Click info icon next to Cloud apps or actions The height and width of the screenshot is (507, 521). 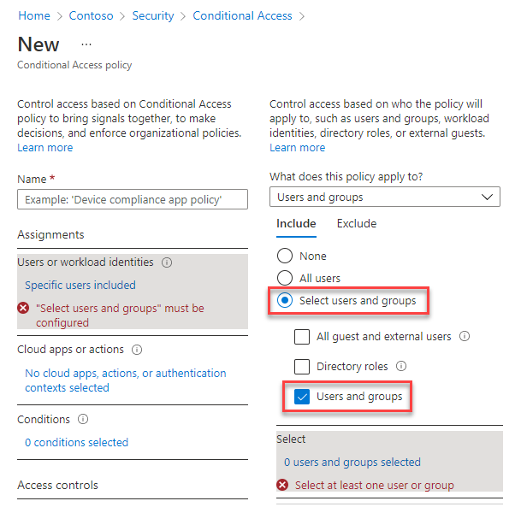coord(137,350)
